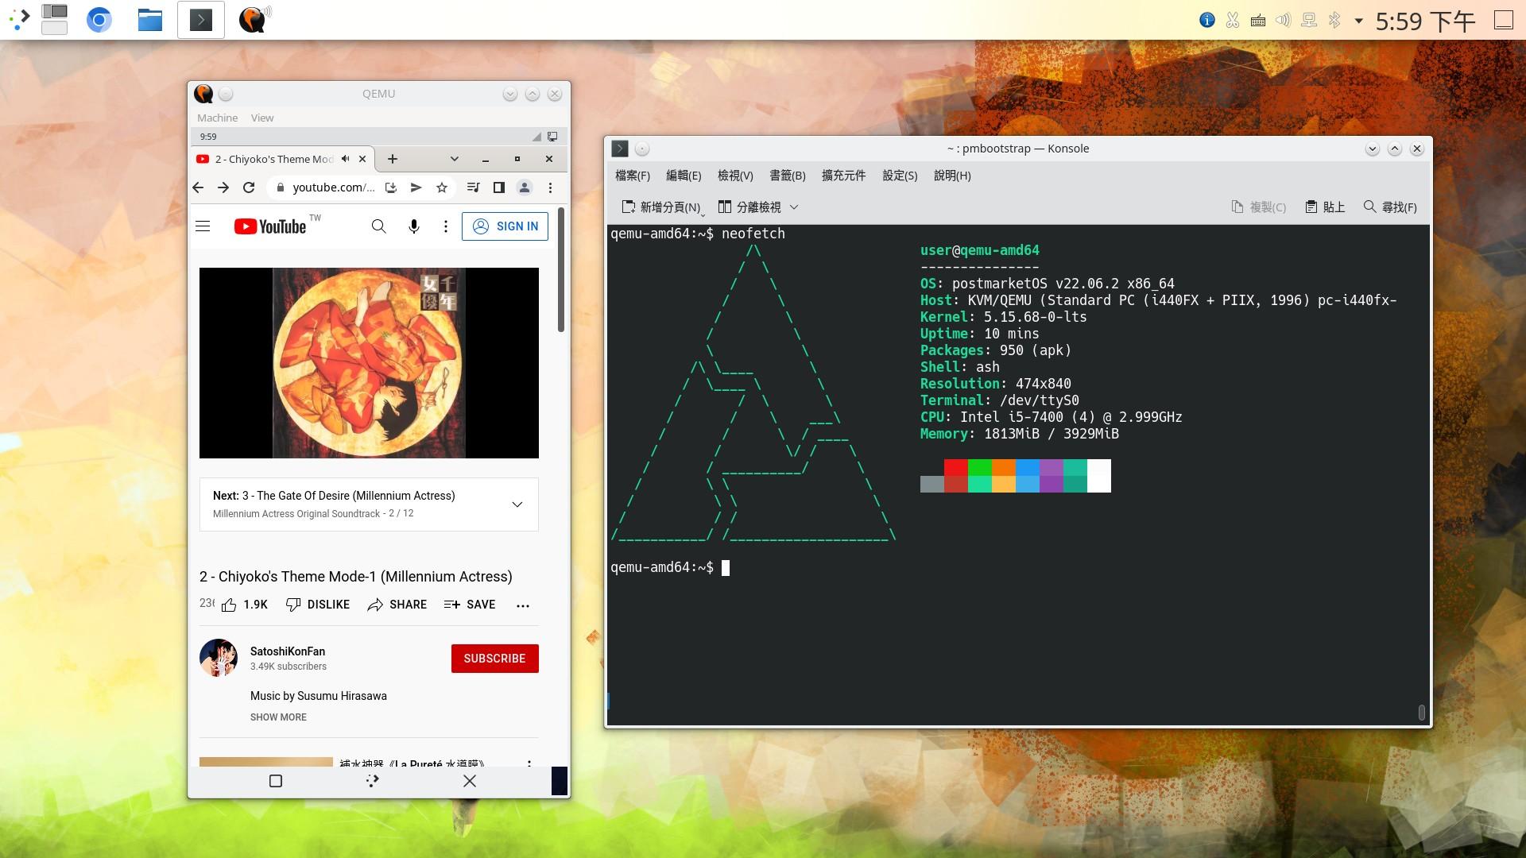
Task: Click the SIGN IN button
Action: click(505, 226)
